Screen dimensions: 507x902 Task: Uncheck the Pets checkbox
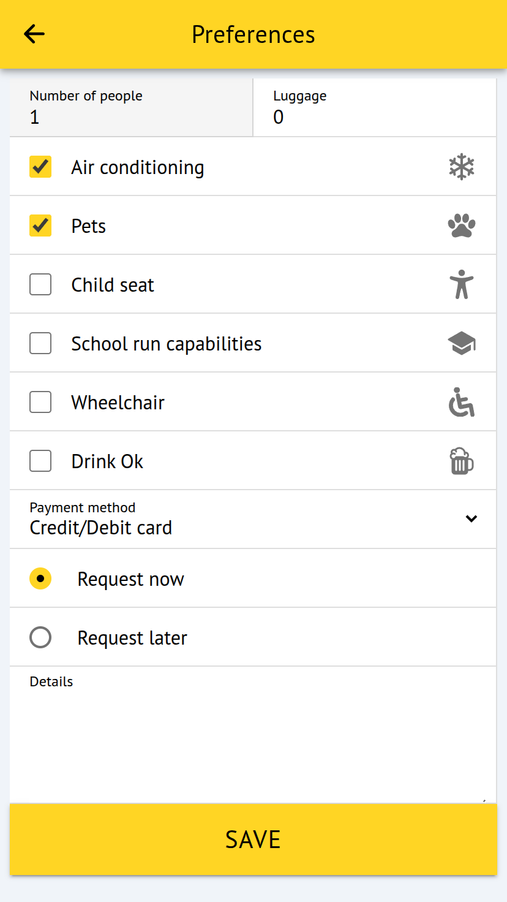click(x=40, y=225)
